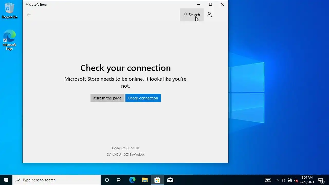Click the taskbar search field
The image size is (329, 185).
click(x=57, y=180)
